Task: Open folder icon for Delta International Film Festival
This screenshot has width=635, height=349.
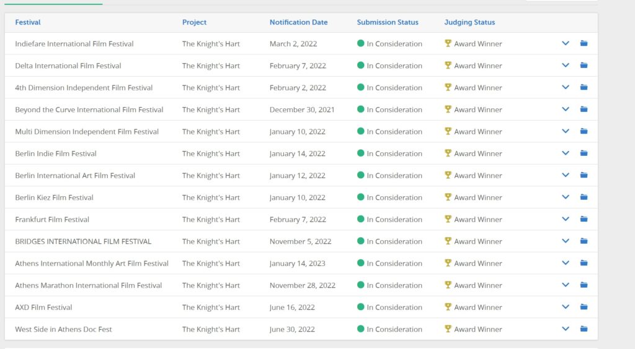Action: coord(584,65)
